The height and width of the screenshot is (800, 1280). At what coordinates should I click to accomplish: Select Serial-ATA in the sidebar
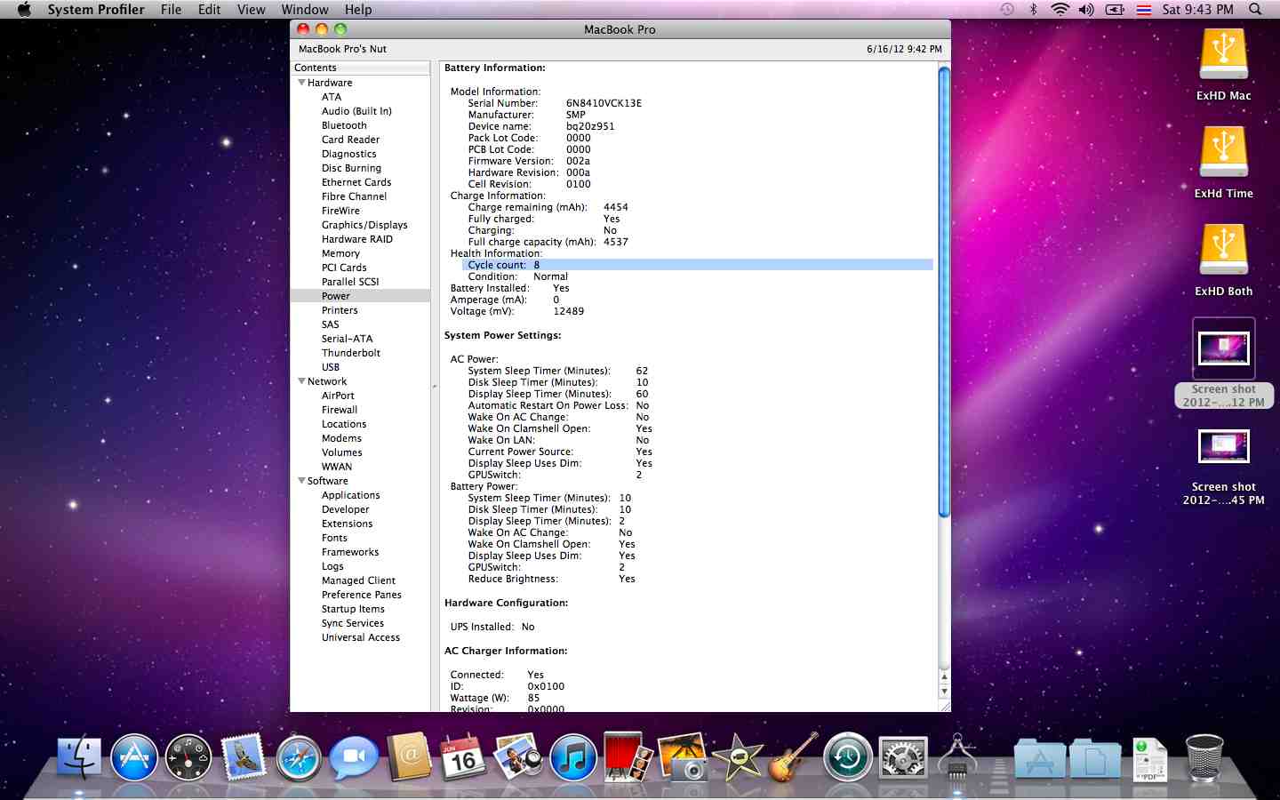[x=348, y=339]
